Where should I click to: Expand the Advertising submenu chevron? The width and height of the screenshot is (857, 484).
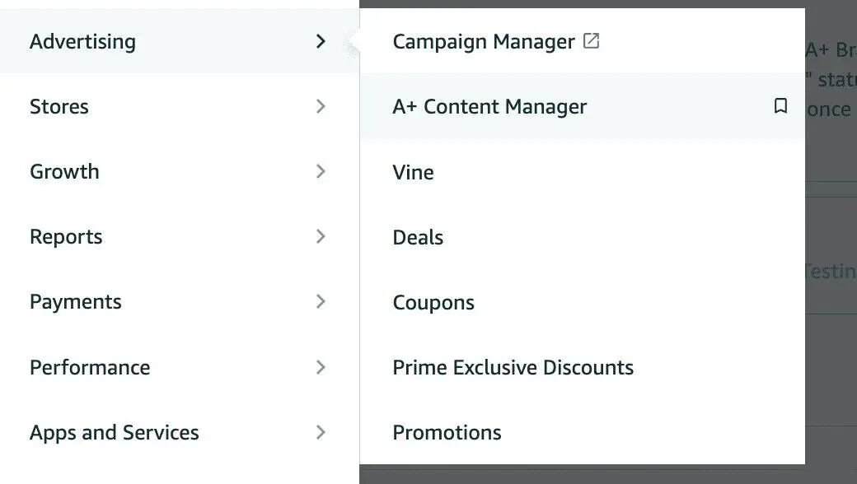321,41
